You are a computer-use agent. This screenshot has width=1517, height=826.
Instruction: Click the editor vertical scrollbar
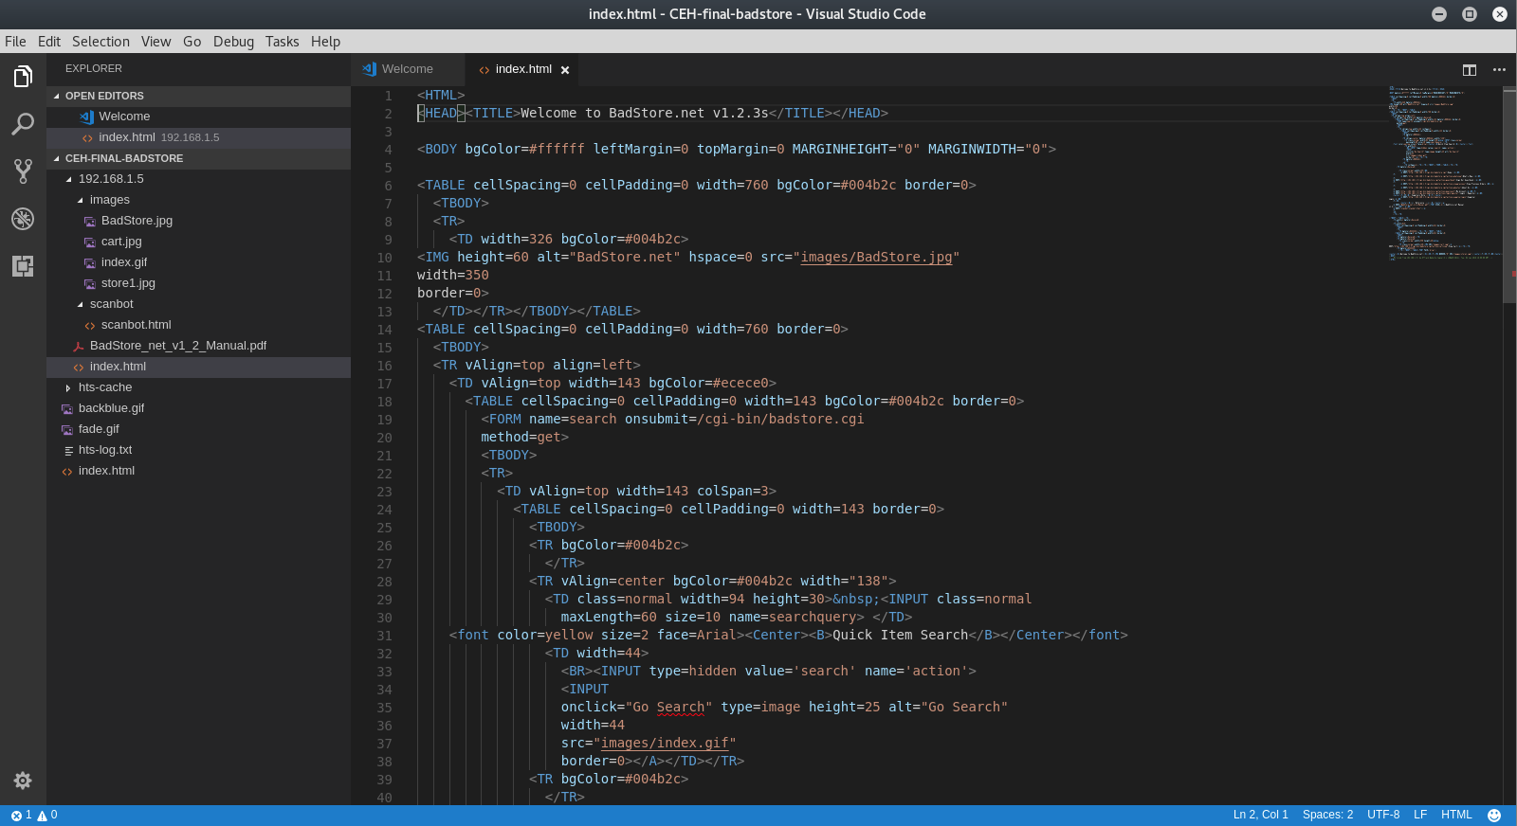(1509, 195)
